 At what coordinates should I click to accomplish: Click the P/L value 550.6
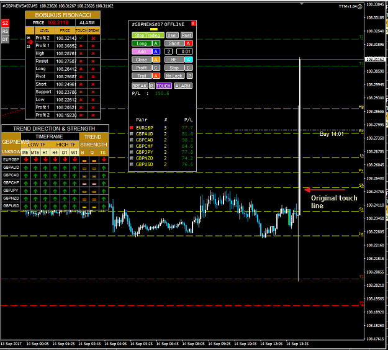point(162,93)
